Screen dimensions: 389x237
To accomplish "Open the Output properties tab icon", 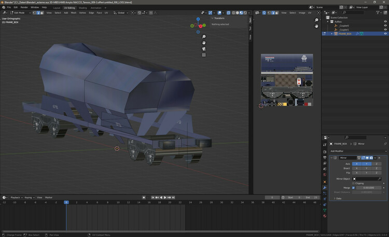I will point(325,158).
